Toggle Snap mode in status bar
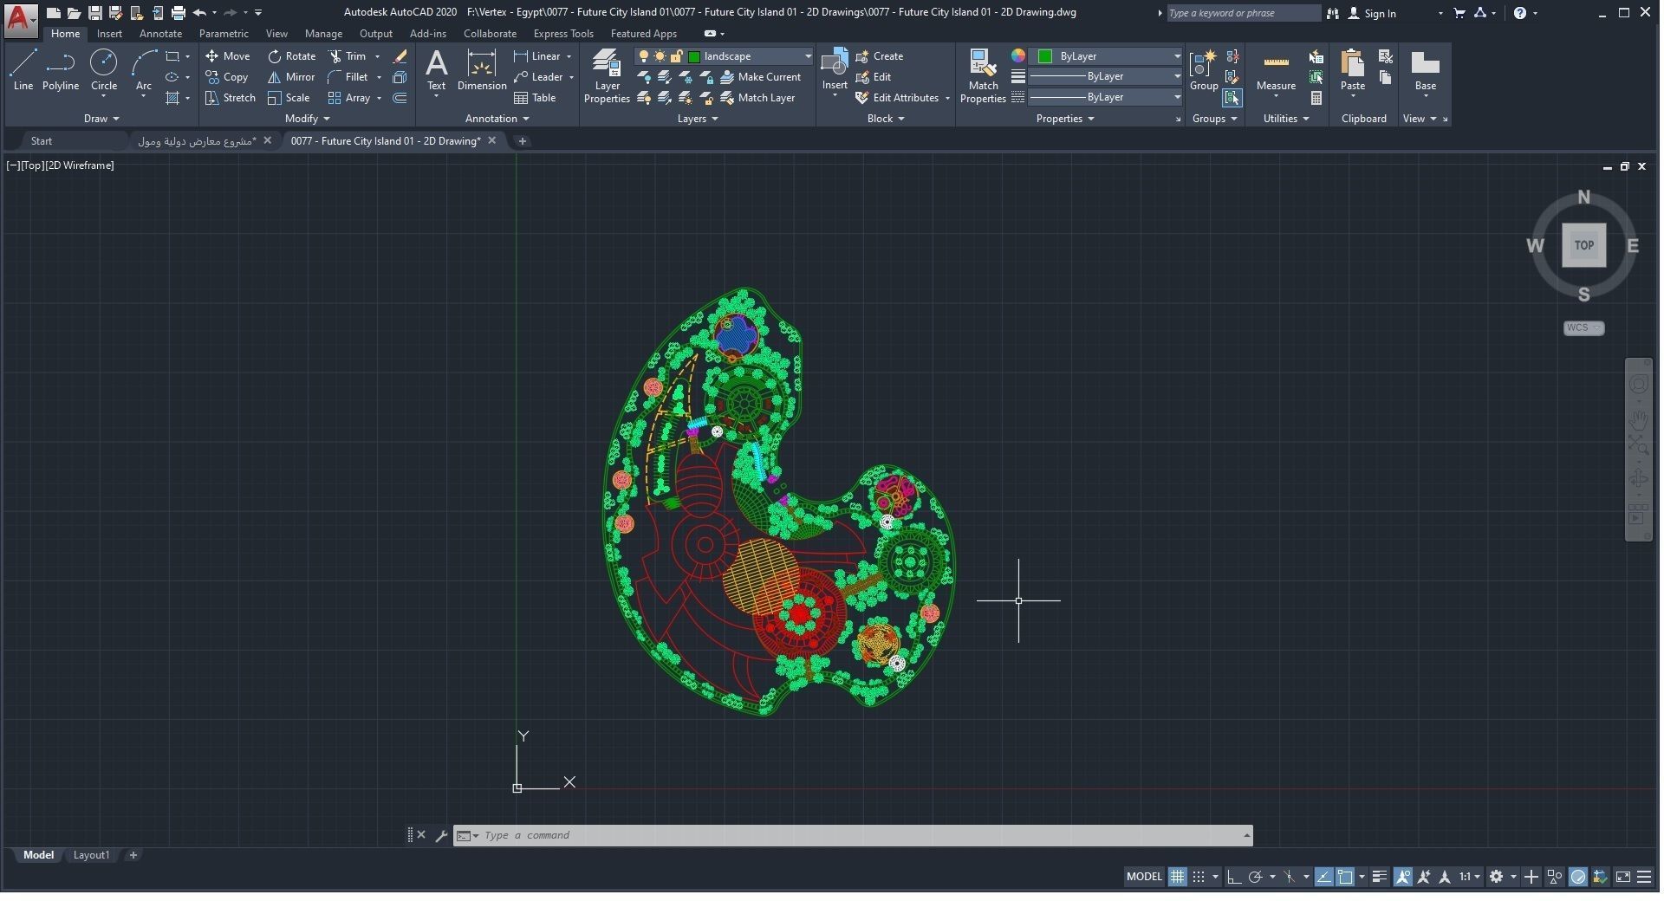The width and height of the screenshot is (1664, 901). 1199,877
